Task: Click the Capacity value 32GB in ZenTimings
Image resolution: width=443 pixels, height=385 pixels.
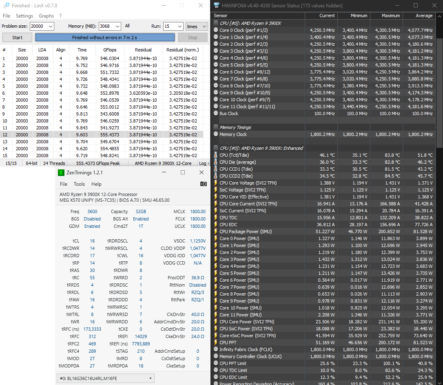Action: [x=141, y=211]
